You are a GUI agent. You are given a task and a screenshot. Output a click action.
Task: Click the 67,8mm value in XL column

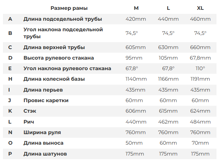click(x=200, y=58)
